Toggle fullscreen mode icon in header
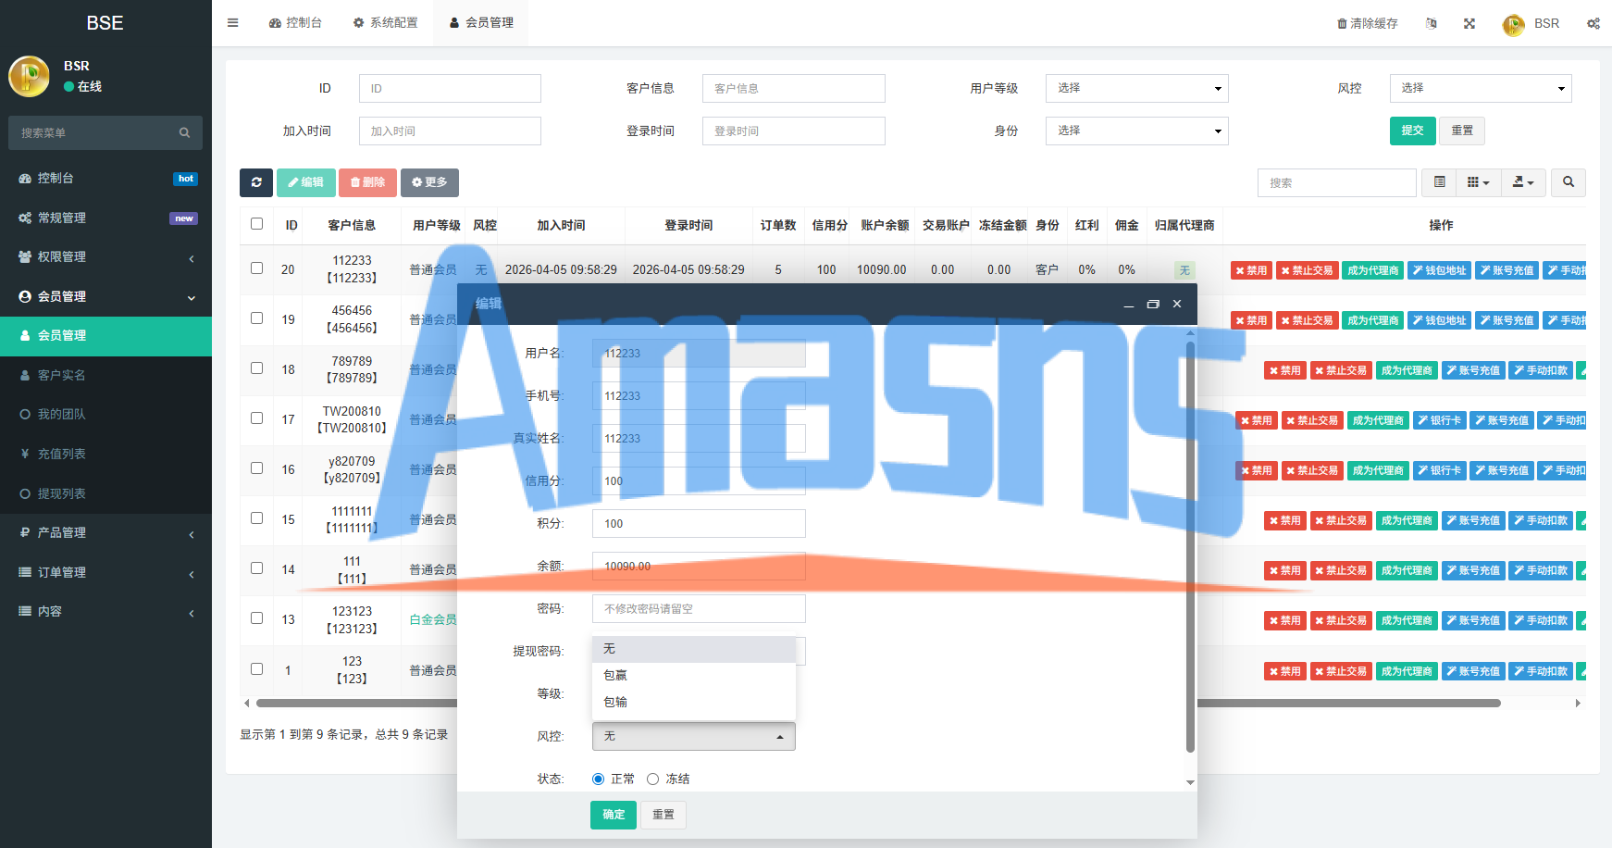This screenshot has width=1612, height=848. (x=1469, y=23)
